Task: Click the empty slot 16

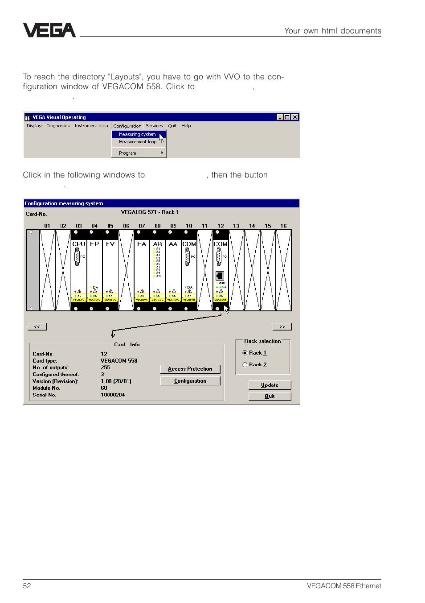Action: (x=284, y=270)
